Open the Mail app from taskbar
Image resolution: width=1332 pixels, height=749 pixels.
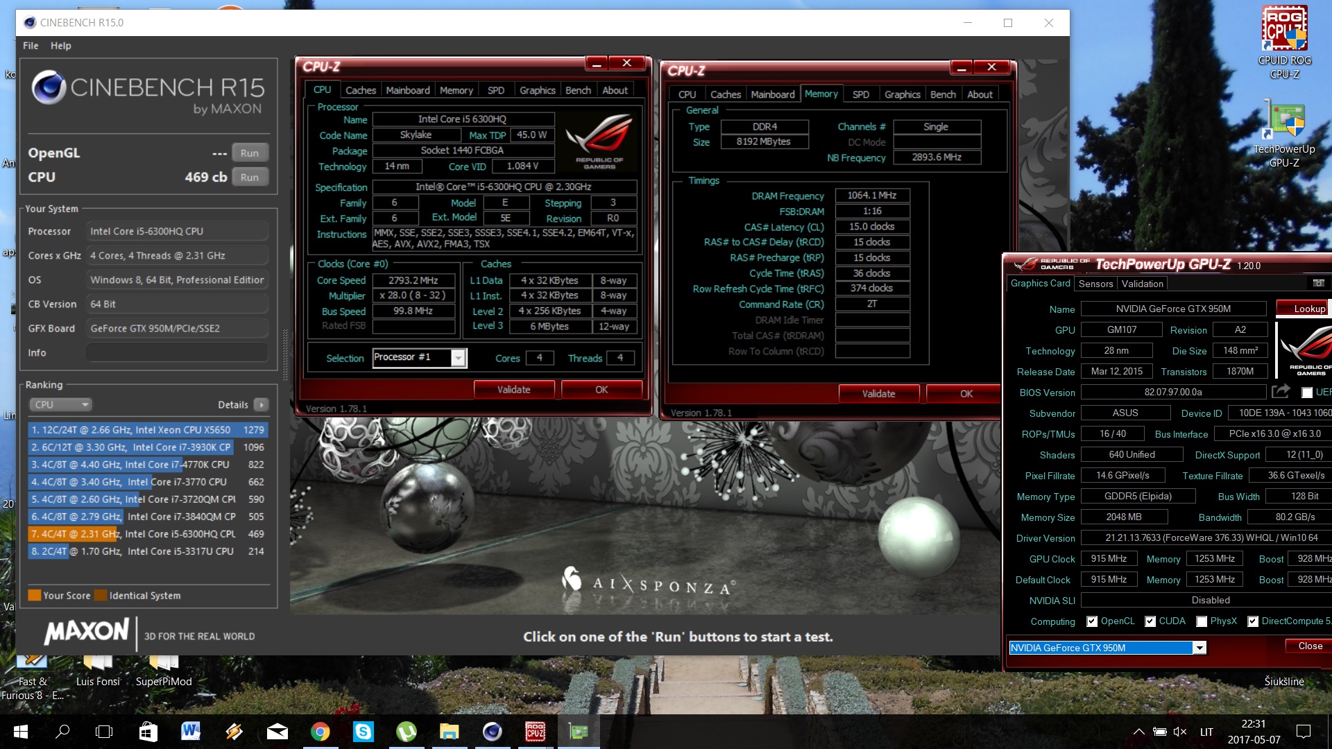(x=277, y=732)
